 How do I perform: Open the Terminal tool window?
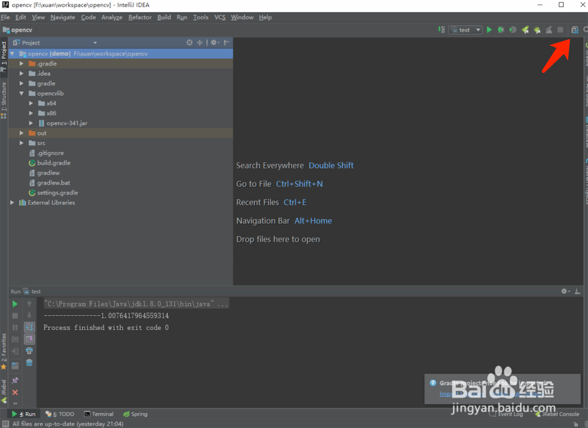[99, 414]
